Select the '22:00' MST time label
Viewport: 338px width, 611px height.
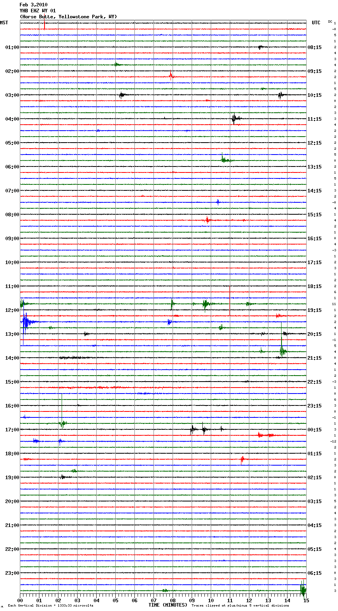(12, 549)
